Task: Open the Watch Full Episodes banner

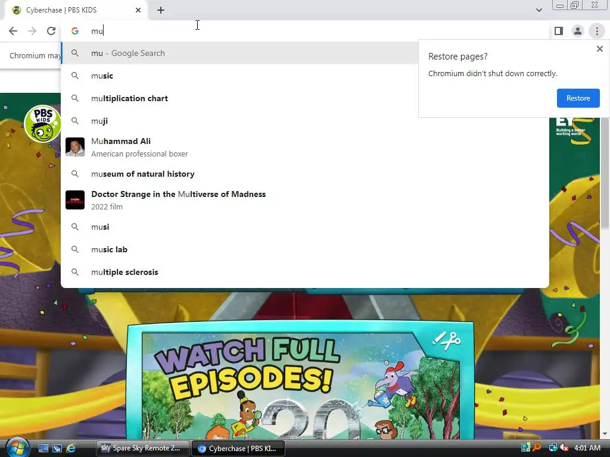Action: point(300,381)
